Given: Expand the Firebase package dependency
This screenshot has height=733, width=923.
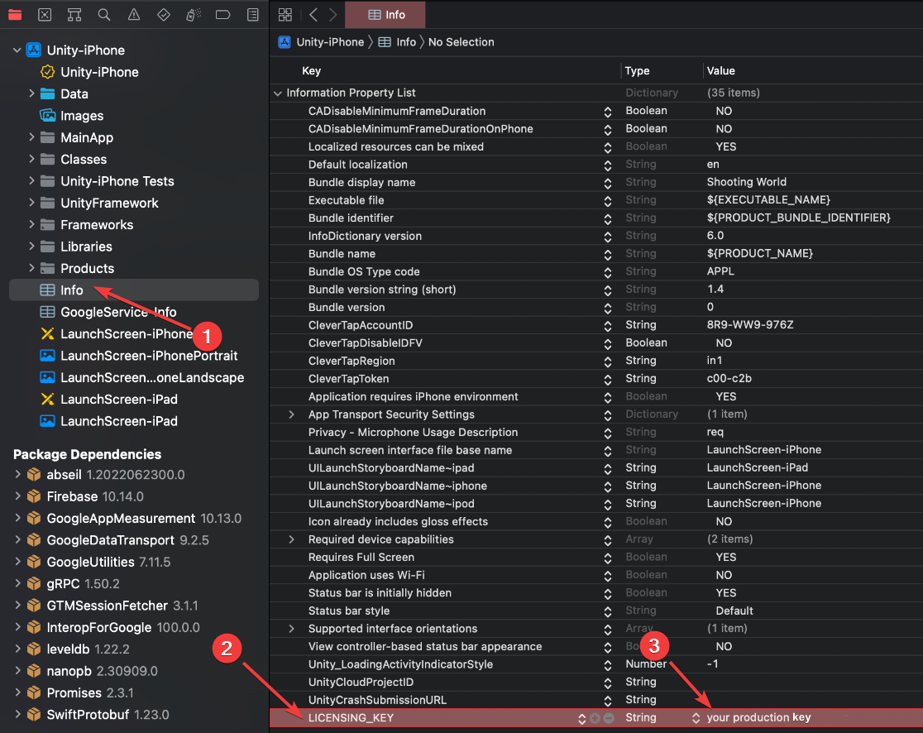Looking at the screenshot, I should (x=17, y=496).
